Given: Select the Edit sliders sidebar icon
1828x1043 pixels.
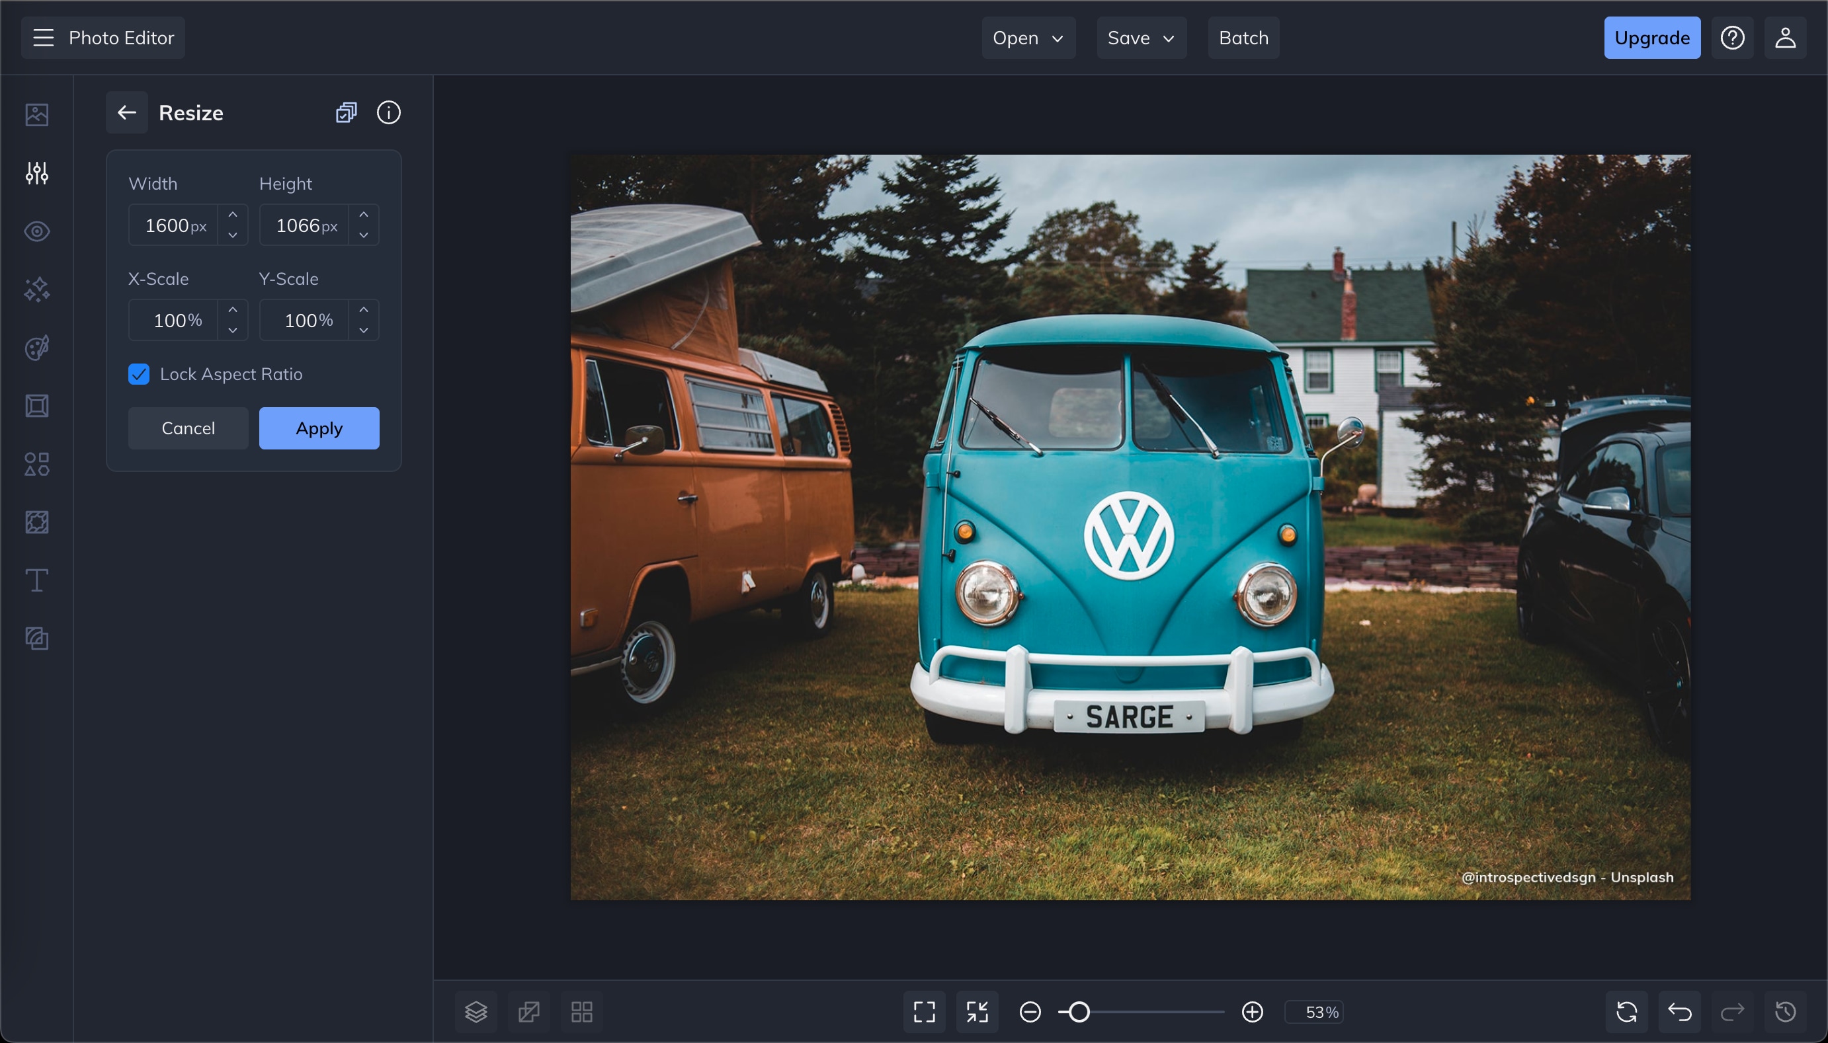Looking at the screenshot, I should (x=36, y=173).
